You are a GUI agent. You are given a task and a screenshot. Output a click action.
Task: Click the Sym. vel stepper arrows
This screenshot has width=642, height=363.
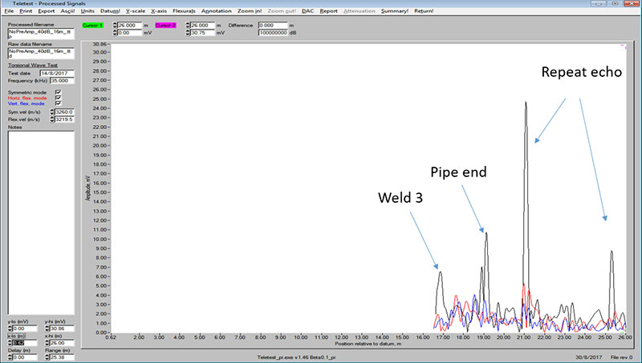[52, 112]
